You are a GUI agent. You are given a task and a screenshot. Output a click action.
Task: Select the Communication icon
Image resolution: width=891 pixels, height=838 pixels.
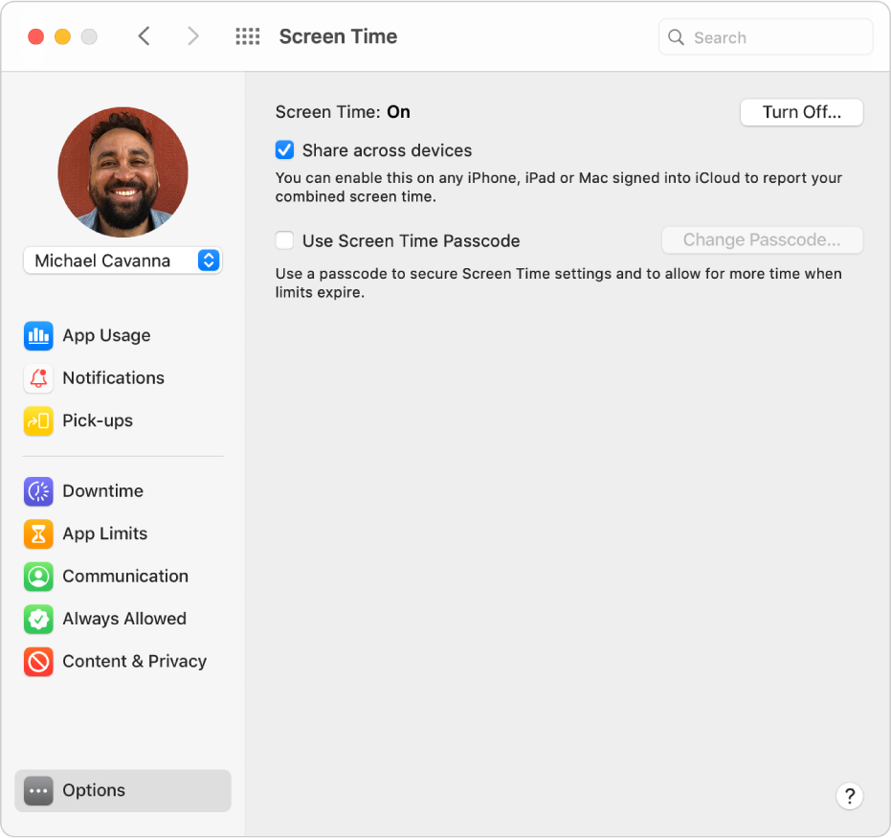pos(38,577)
